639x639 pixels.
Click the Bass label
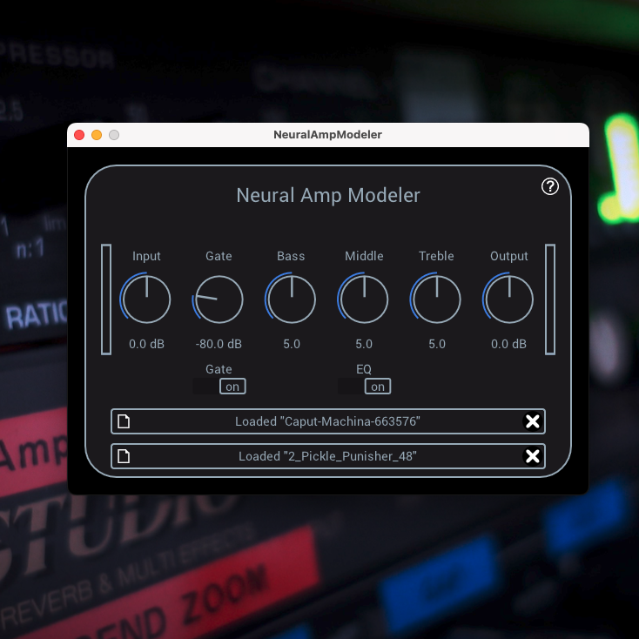pyautogui.click(x=291, y=256)
